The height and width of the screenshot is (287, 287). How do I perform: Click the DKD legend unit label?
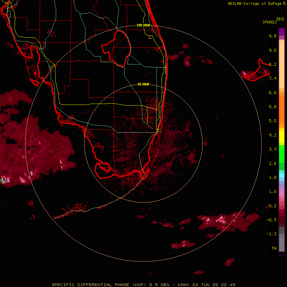(x=280, y=19)
